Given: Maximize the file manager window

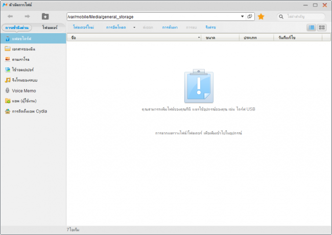Looking at the screenshot, I should coord(315,5).
